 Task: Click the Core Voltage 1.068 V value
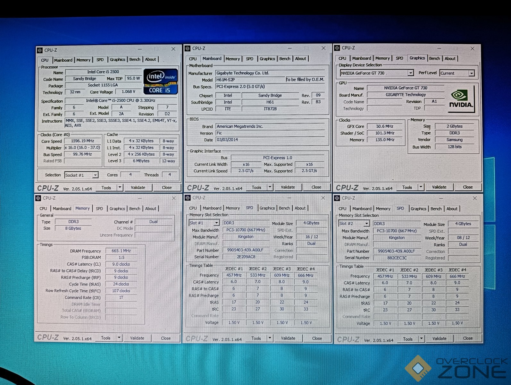tap(128, 92)
